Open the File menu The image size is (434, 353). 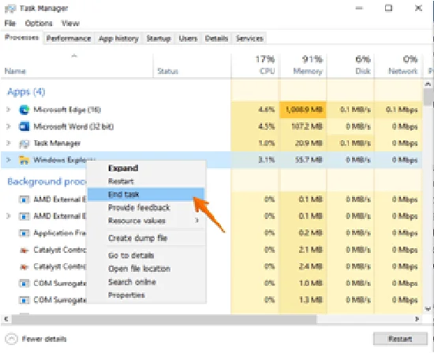click(x=10, y=23)
